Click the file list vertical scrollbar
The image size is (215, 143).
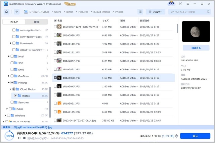click(177, 28)
